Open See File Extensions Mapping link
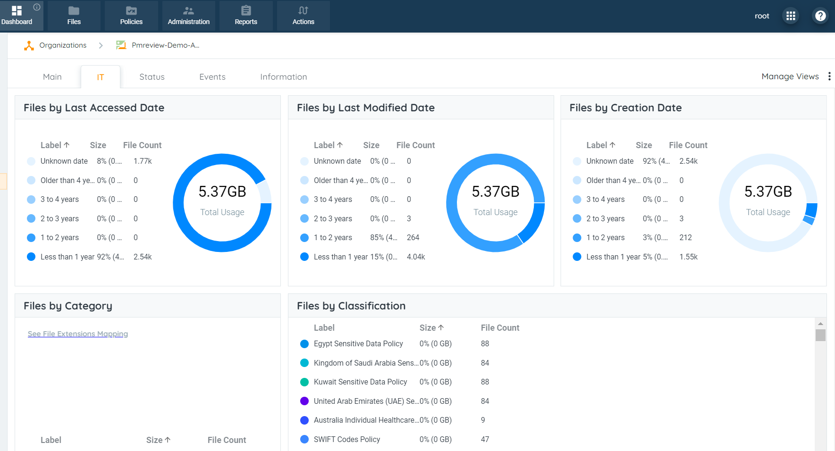 78,334
